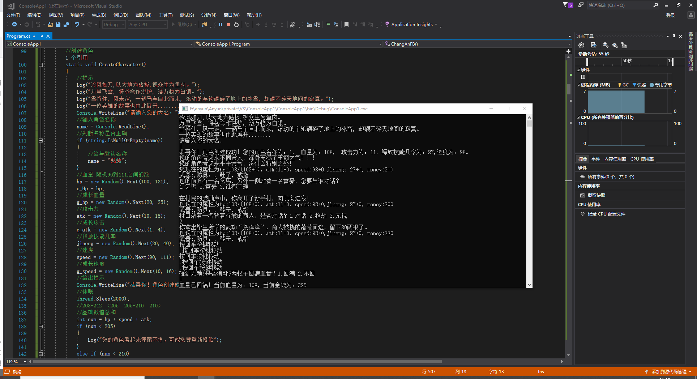Open the 编辑(E) menu
697x379 pixels.
click(x=34, y=15)
